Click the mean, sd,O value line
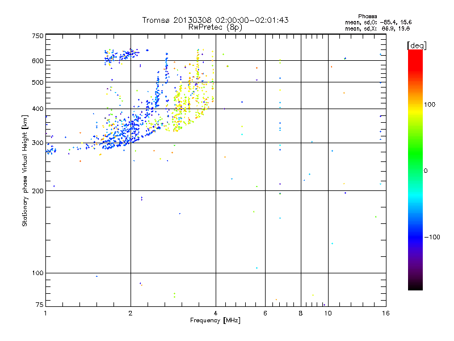Image resolution: width=454 pixels, height=341 pixels. point(378,22)
